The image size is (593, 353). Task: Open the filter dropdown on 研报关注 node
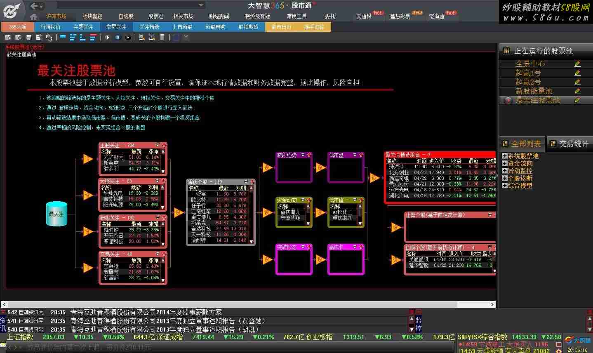tap(157, 218)
